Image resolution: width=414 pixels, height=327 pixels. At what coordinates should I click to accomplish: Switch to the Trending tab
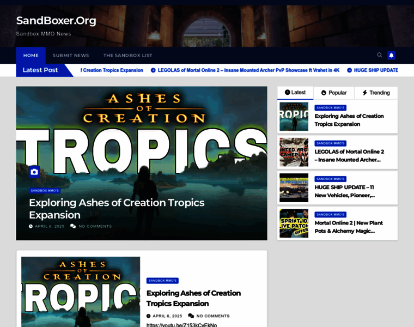[x=376, y=93]
